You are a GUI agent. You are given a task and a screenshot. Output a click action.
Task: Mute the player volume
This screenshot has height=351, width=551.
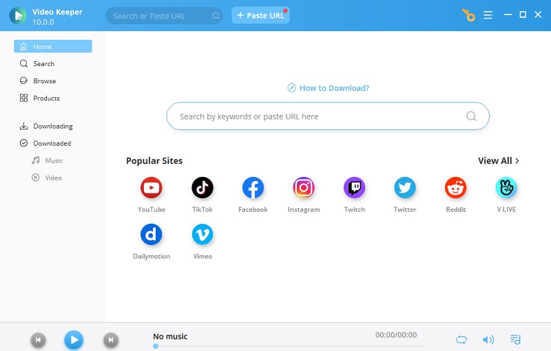[488, 339]
